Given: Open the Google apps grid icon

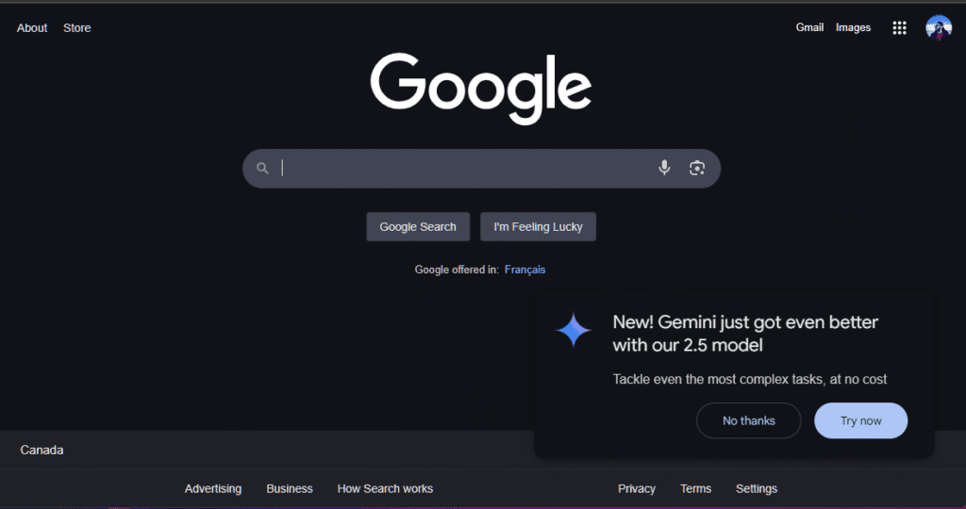Looking at the screenshot, I should click(899, 27).
